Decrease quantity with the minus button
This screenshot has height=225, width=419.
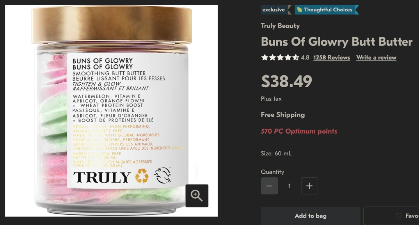[269, 186]
